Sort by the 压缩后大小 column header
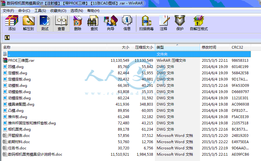 pyautogui.click(x=143, y=47)
